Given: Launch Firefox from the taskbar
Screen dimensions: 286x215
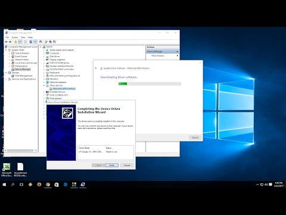Looking at the screenshot, I should [39, 185].
